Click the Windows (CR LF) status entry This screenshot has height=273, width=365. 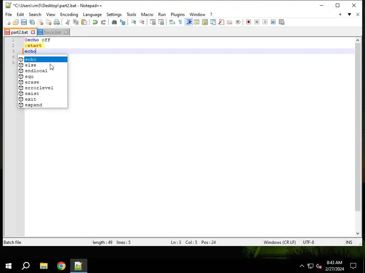pos(279,242)
